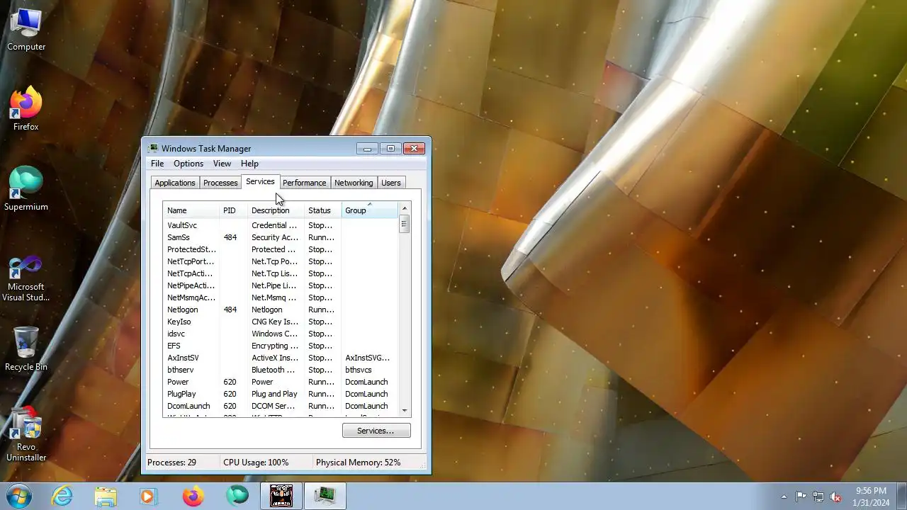Click the services list scrollbar thumb
The height and width of the screenshot is (510, 907).
pyautogui.click(x=405, y=224)
